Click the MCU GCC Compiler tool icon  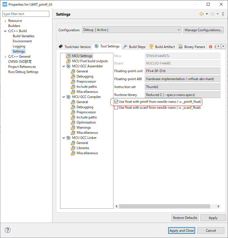click(x=69, y=97)
